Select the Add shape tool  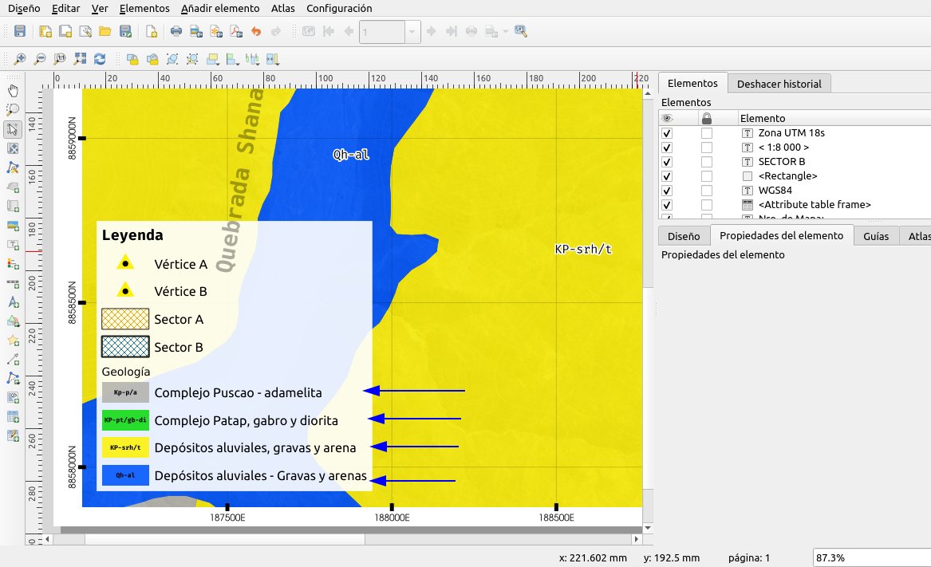point(13,321)
